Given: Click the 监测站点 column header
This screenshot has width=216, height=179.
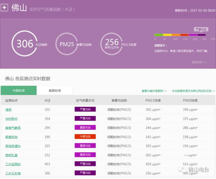Looking at the screenshot, I should (x=11, y=100).
